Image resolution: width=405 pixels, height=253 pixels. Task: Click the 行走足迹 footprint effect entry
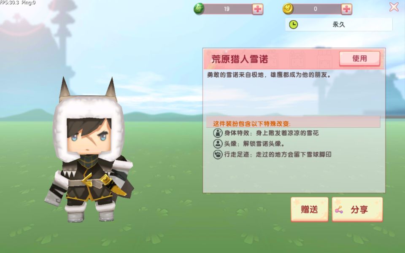(x=272, y=154)
